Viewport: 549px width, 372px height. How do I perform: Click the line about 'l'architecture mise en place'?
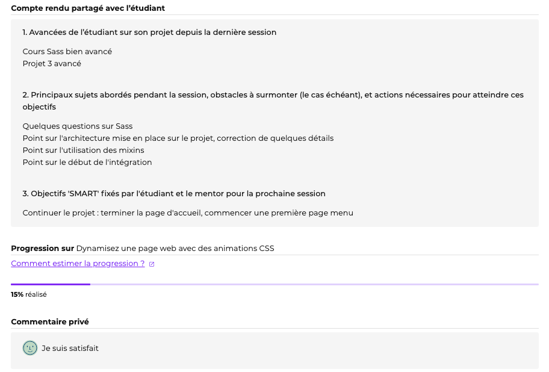(x=178, y=138)
